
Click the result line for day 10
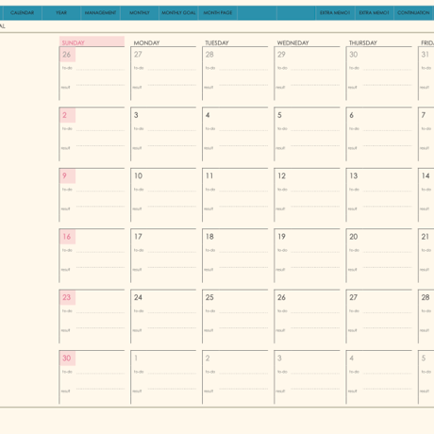coord(172,207)
